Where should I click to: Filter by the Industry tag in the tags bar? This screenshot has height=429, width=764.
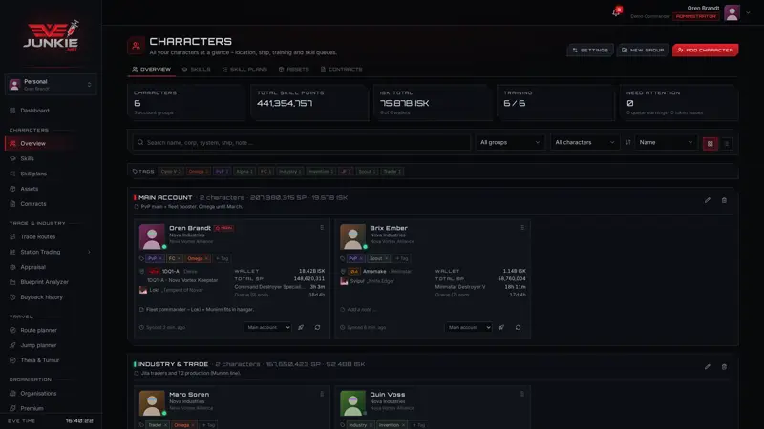[x=290, y=172]
